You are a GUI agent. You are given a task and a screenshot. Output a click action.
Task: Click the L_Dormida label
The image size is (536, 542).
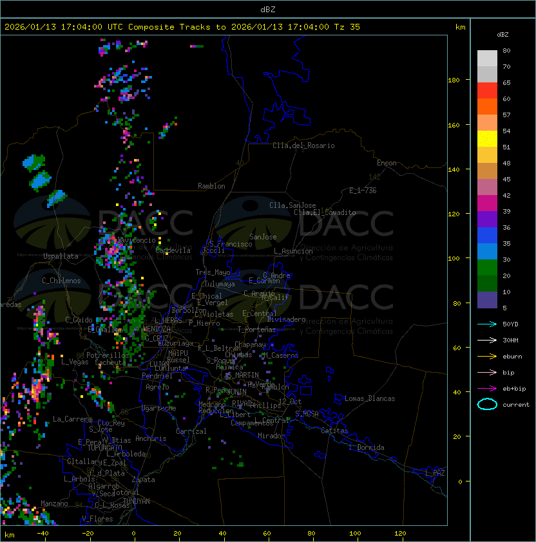tap(367, 447)
